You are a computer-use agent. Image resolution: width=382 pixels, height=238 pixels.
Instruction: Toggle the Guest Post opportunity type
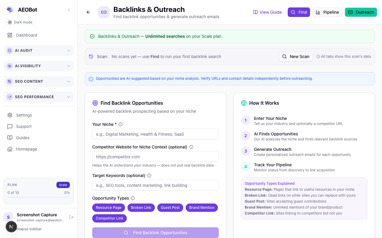[170, 208]
